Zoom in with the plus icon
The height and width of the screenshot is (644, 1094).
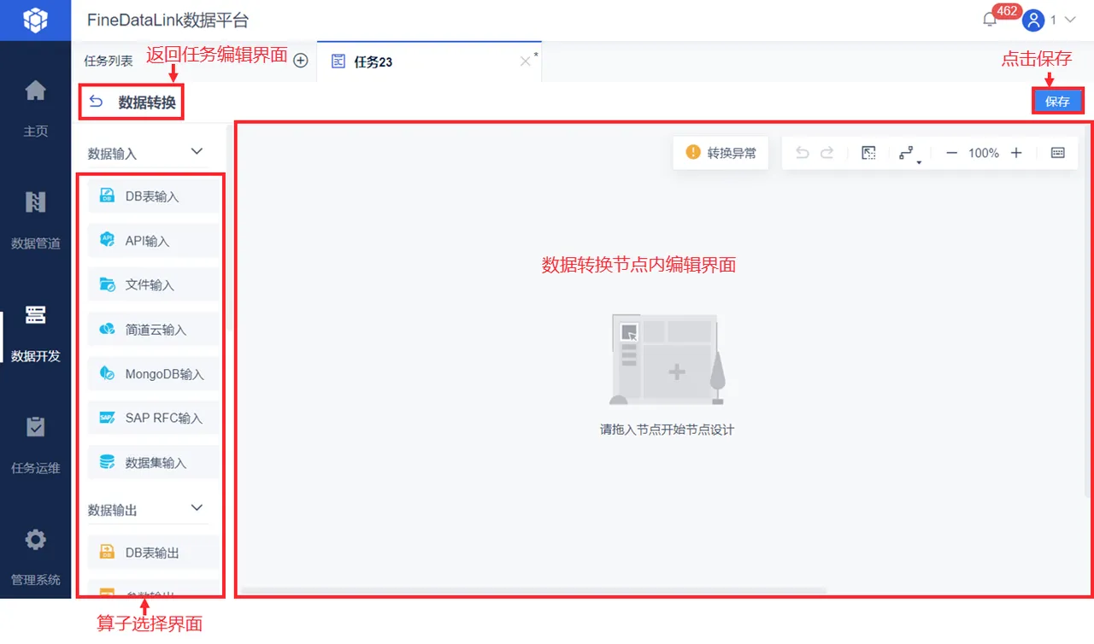coord(1016,153)
